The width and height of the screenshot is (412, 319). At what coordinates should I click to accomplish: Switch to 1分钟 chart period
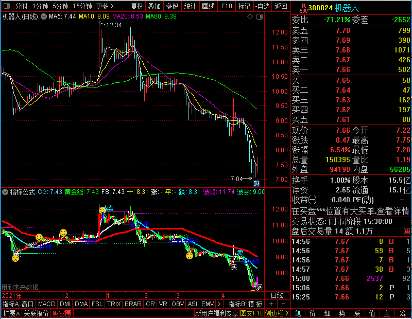pos(40,6)
